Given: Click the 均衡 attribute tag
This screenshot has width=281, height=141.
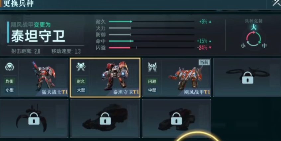Looking at the screenshot, I should [10, 81].
